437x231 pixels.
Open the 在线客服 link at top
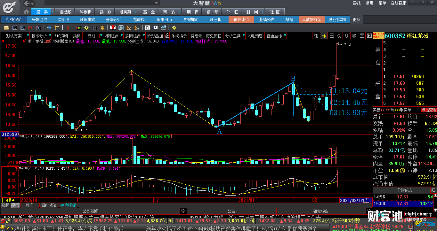[399, 3]
